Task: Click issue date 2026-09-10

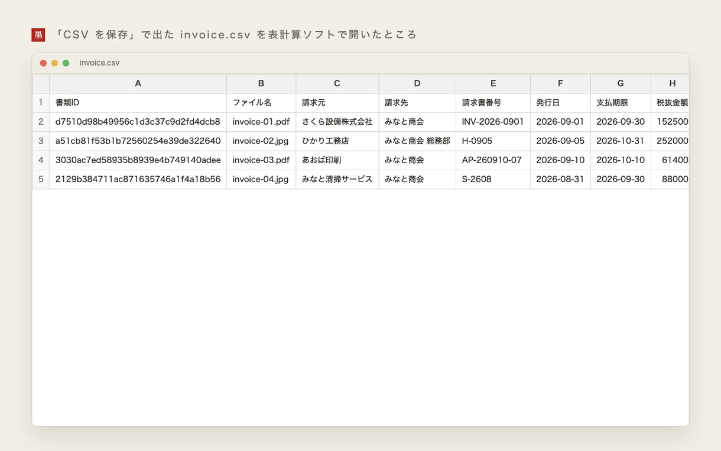Action: [x=560, y=160]
